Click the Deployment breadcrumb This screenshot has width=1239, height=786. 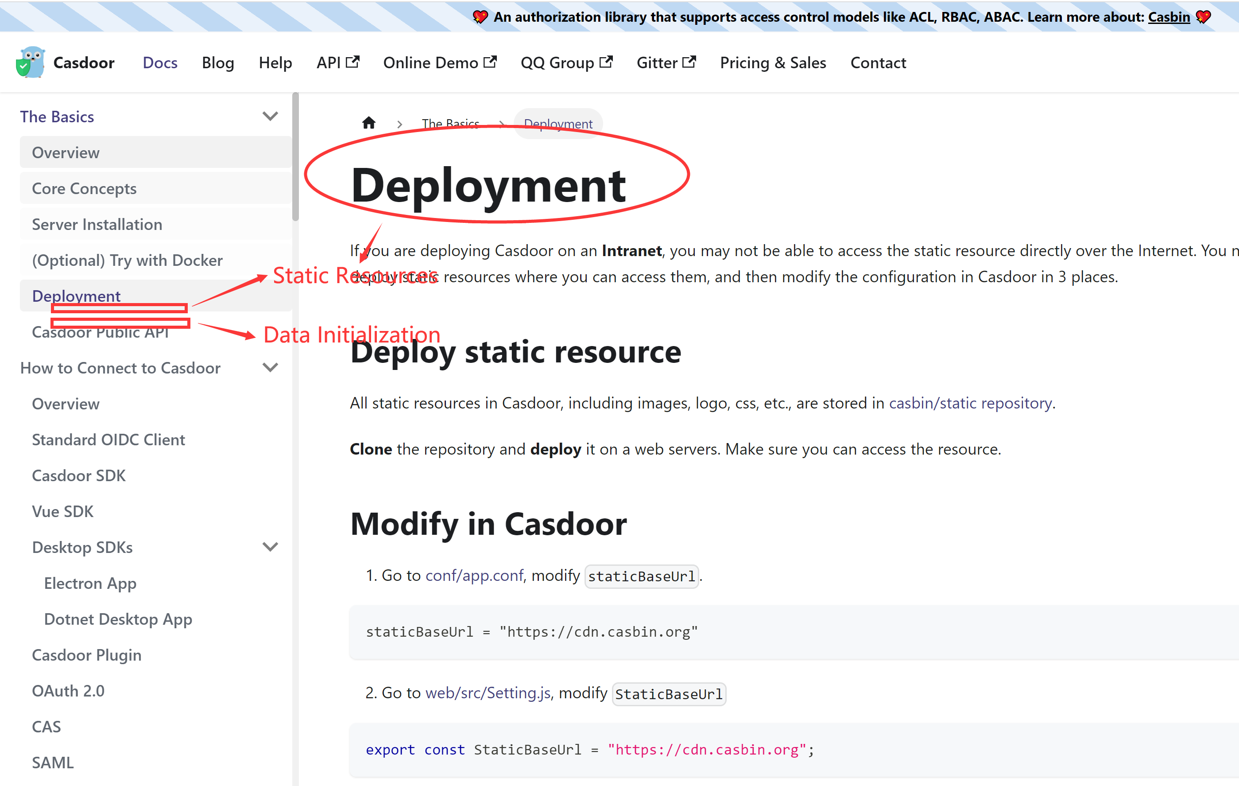coord(558,124)
